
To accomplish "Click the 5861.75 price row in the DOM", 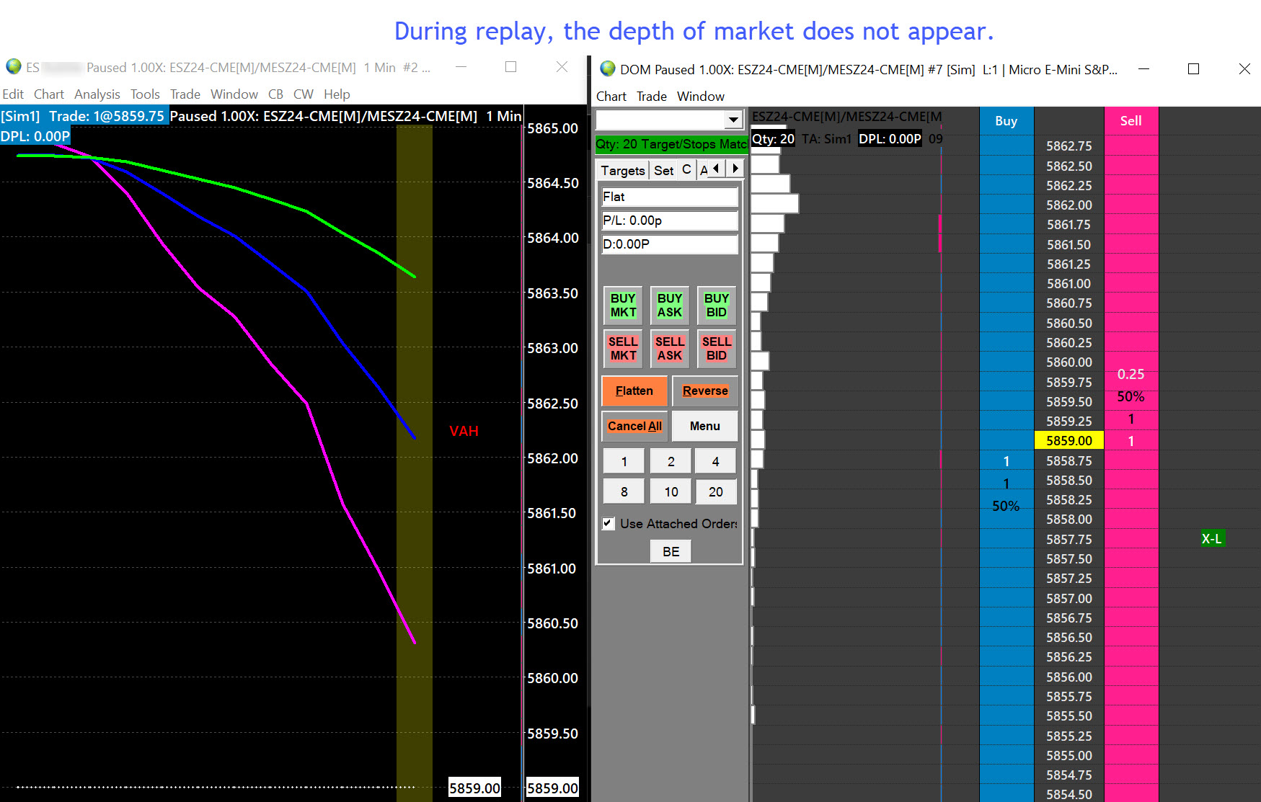I will coord(1069,225).
